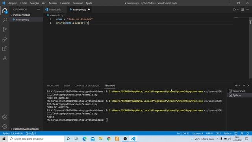Open Windows action center notifications
Screen dimensions: 252x142
(x=247, y=139)
